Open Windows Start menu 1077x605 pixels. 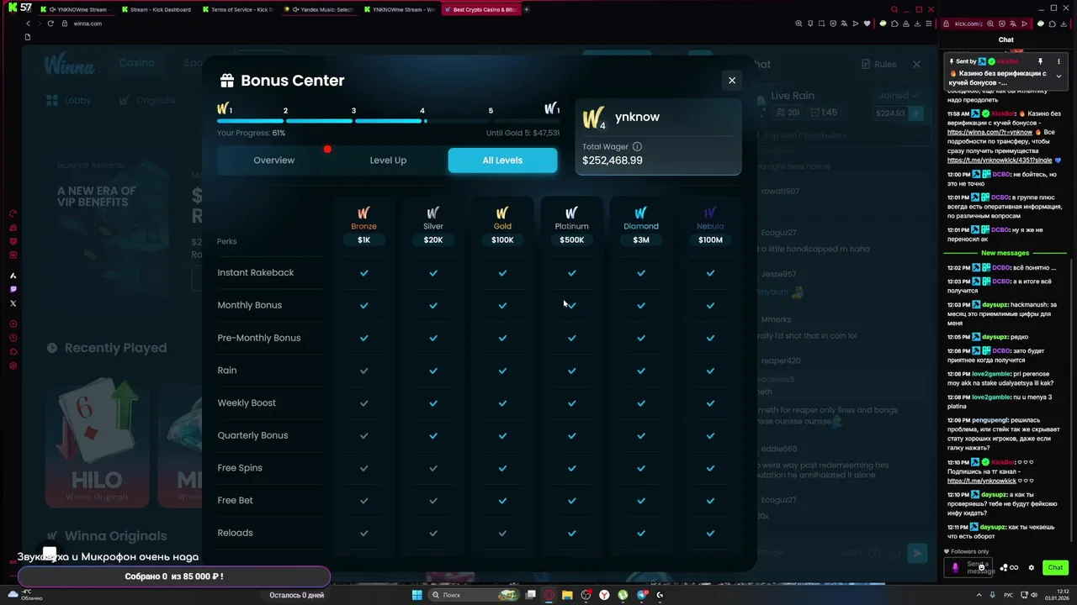pos(416,595)
